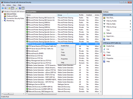Click the Export List toolbar icon
The width and height of the screenshot is (133, 99).
(x=16, y=8)
